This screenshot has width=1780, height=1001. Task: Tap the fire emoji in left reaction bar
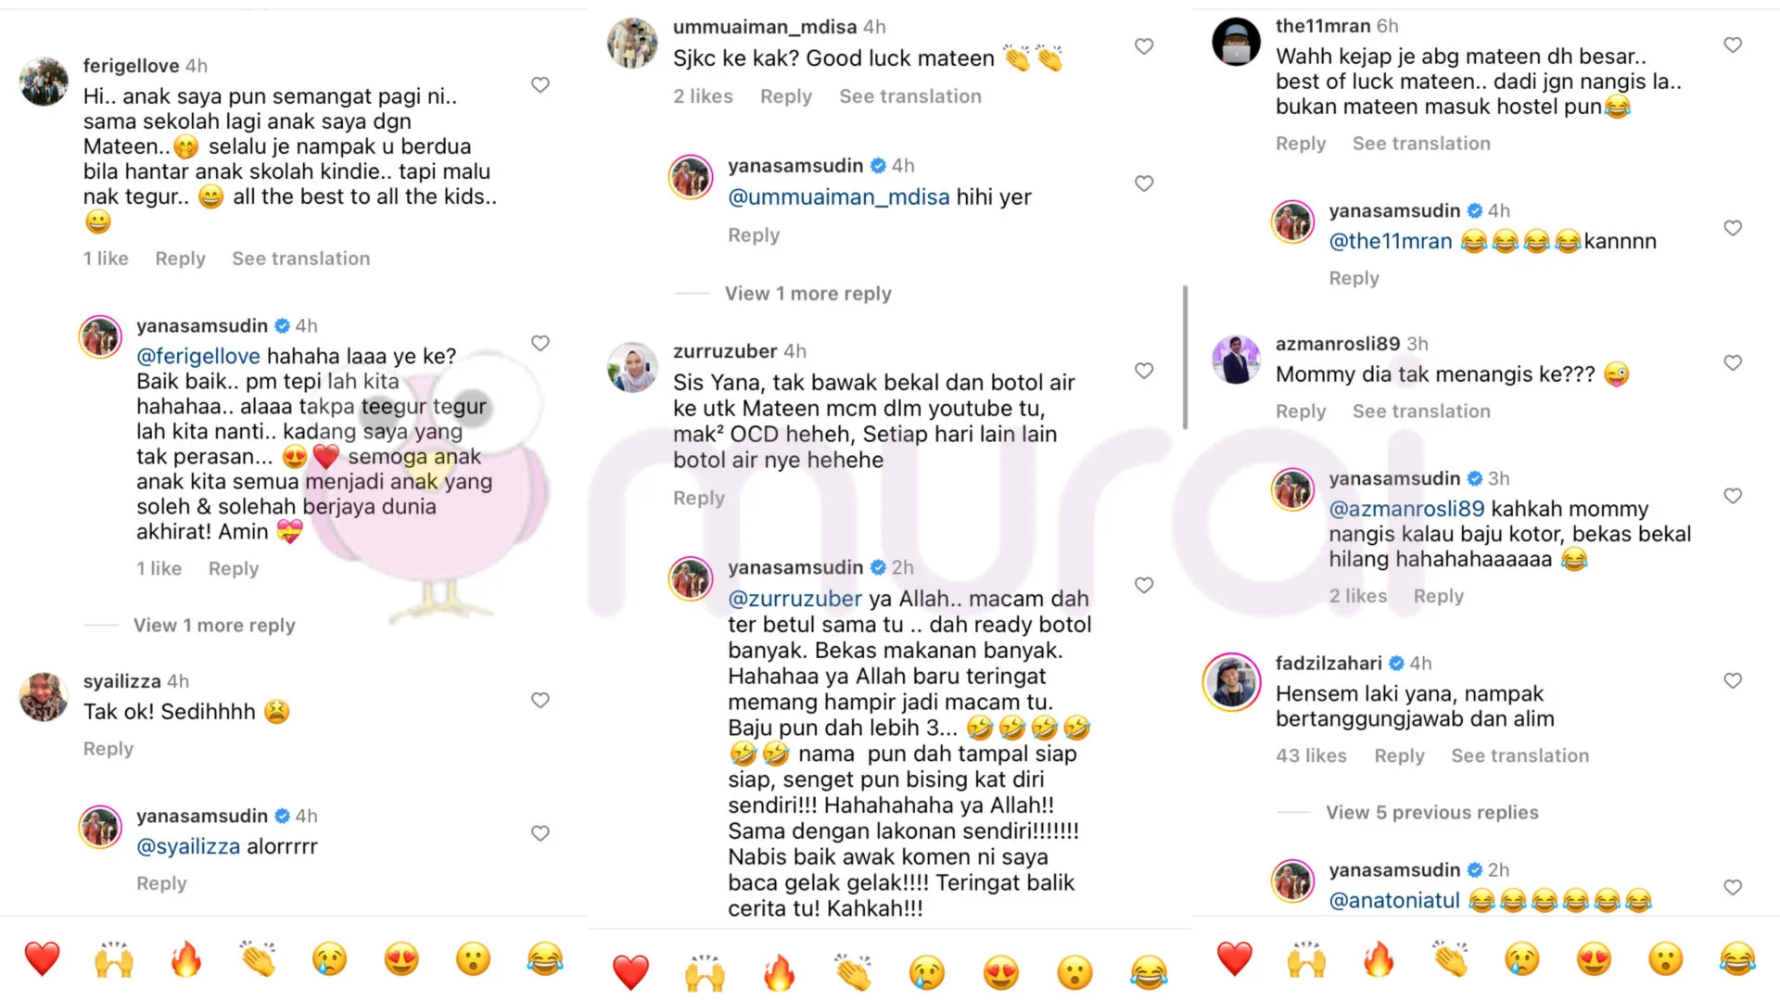186,959
